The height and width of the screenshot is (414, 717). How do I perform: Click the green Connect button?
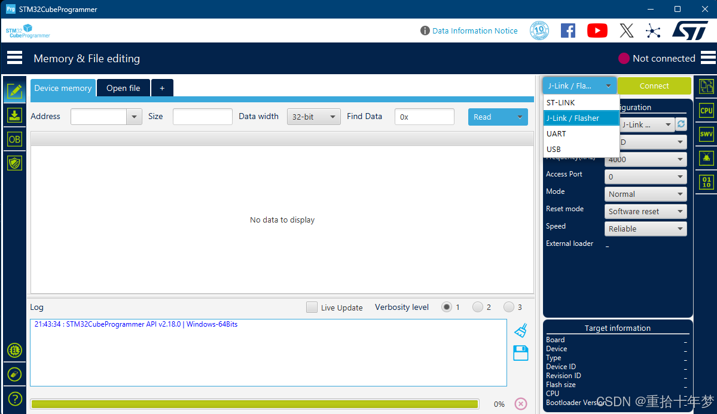pyautogui.click(x=654, y=86)
